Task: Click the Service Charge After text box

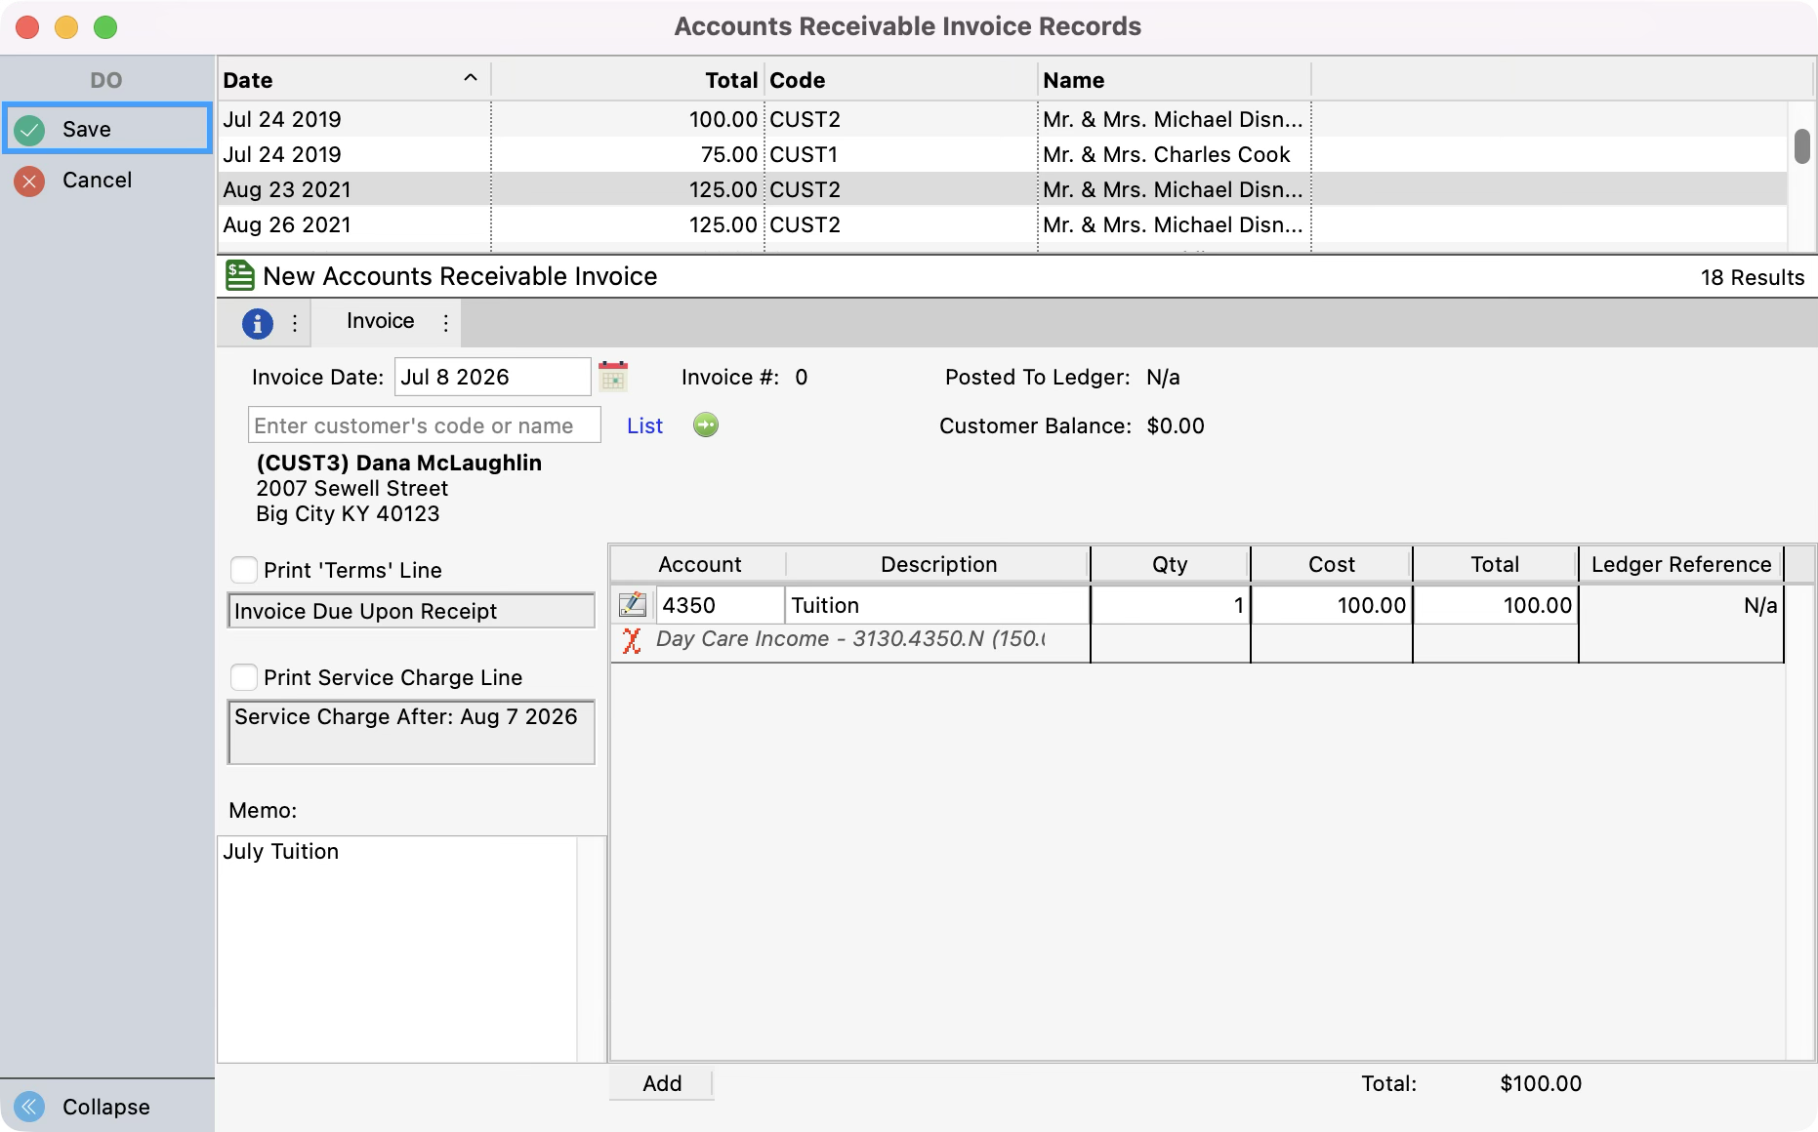Action: click(x=411, y=732)
